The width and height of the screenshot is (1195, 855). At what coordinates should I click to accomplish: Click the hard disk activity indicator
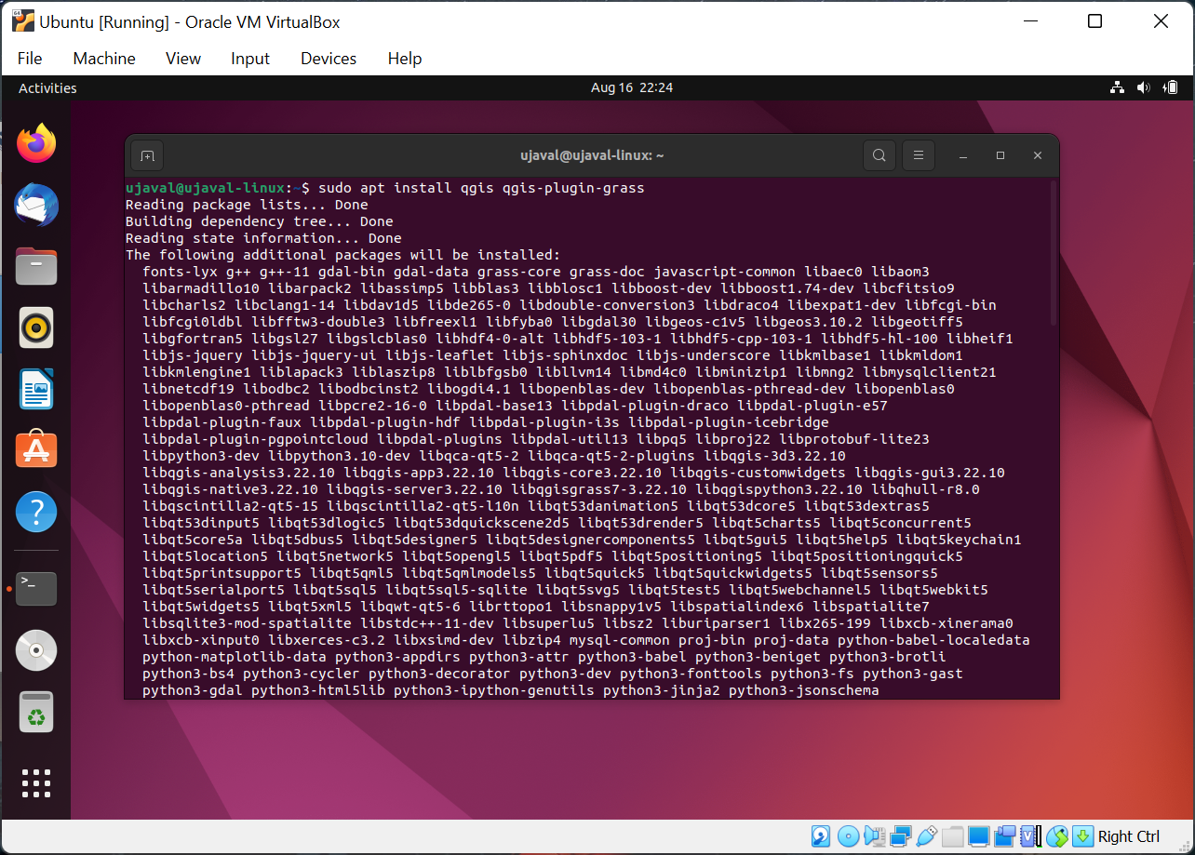[821, 836]
